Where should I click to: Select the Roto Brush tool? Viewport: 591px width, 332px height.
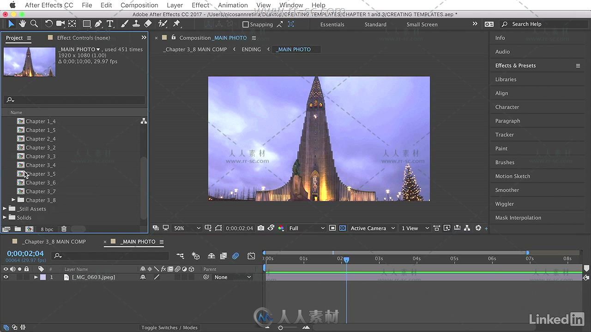(163, 24)
